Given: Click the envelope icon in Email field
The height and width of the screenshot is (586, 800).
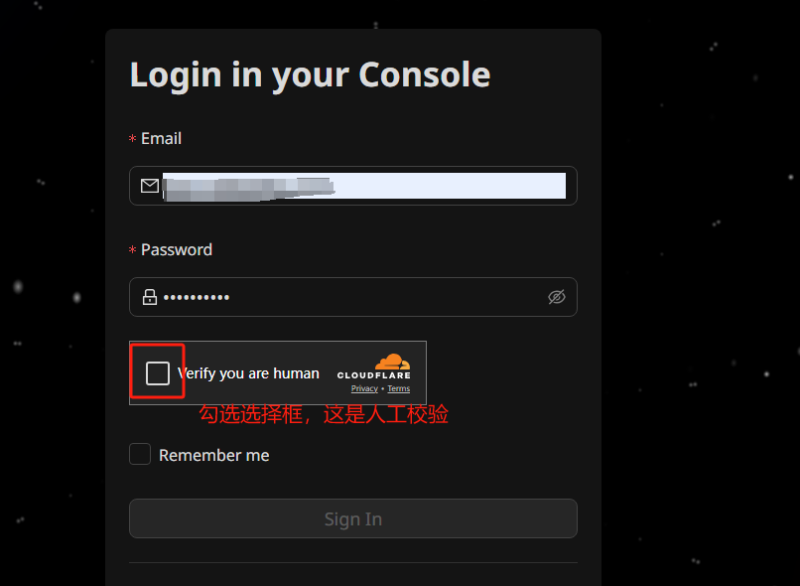Looking at the screenshot, I should click(x=150, y=186).
